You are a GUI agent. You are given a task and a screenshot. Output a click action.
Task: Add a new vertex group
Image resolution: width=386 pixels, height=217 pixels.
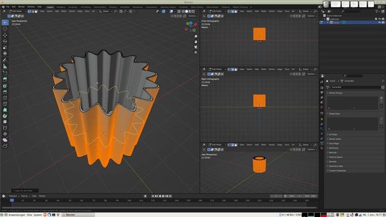[x=381, y=98]
